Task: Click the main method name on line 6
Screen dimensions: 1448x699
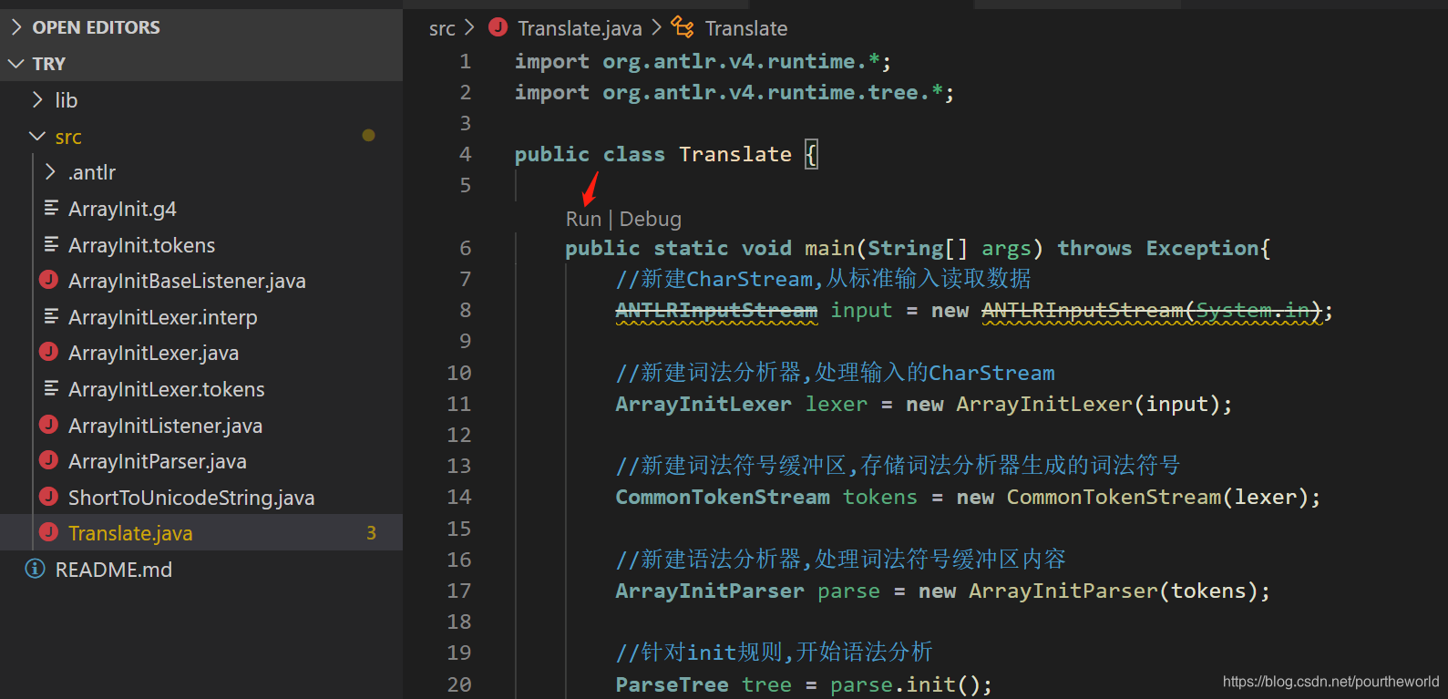Action: coord(829,249)
